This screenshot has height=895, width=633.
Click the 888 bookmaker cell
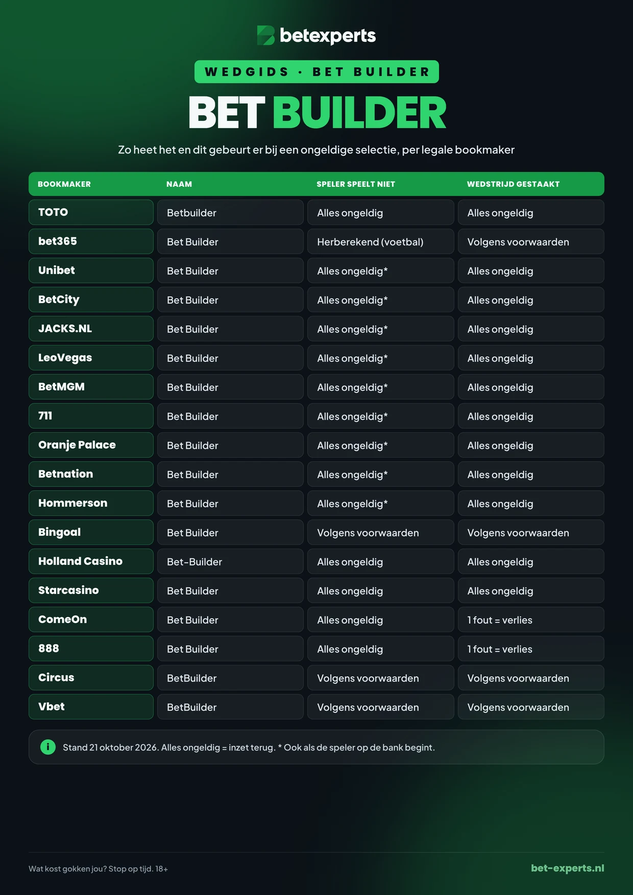click(x=91, y=649)
